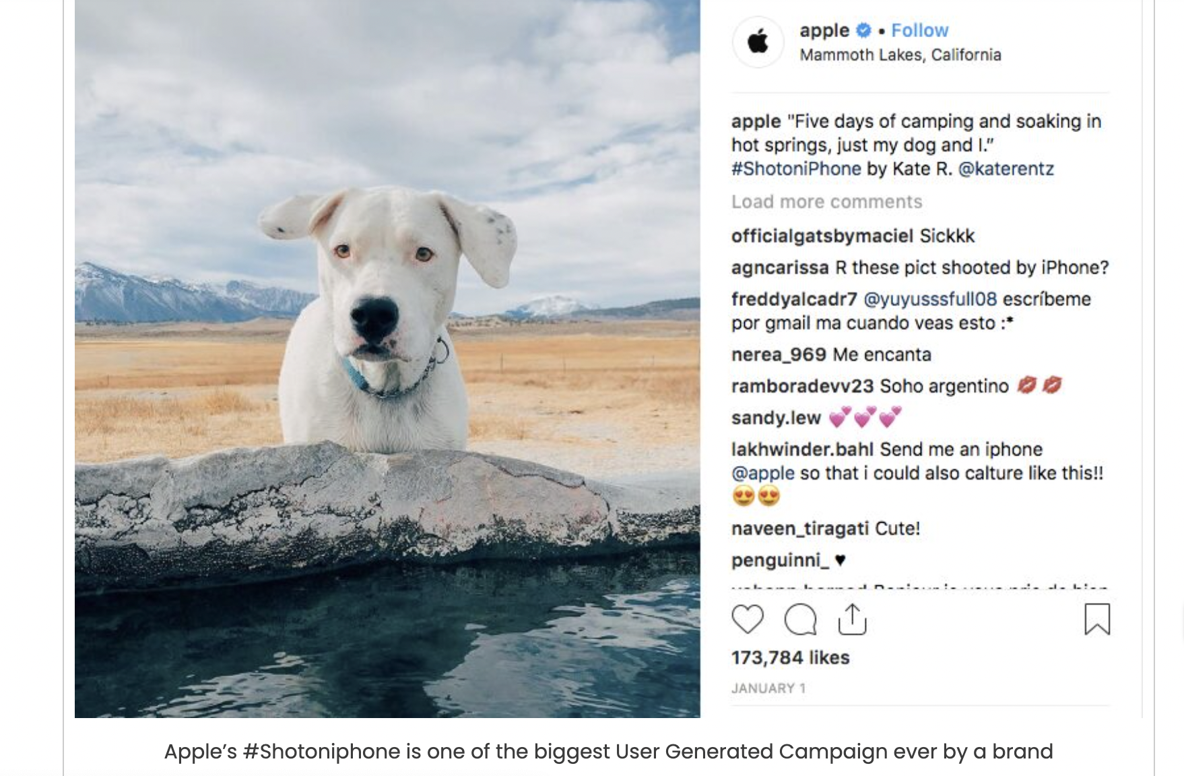The image size is (1184, 776).
Task: Share the post with upload arrow icon
Action: coord(852,619)
